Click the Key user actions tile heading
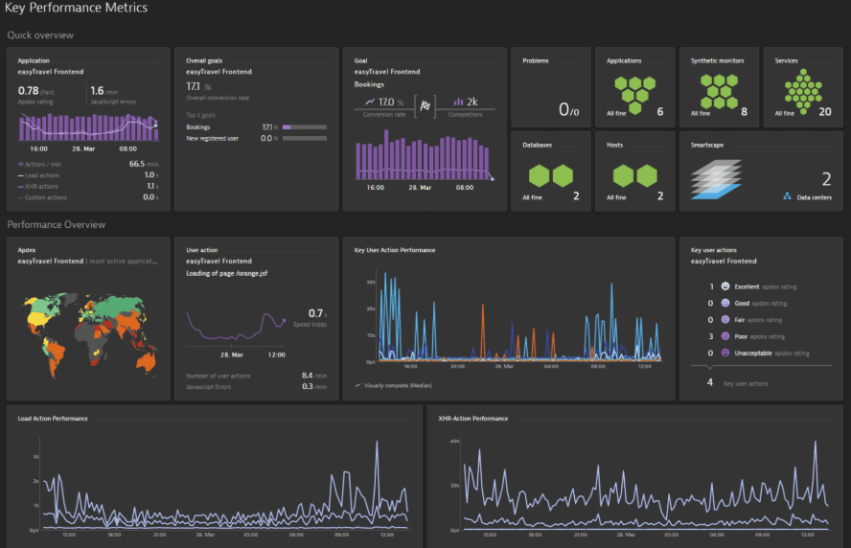 (x=714, y=250)
